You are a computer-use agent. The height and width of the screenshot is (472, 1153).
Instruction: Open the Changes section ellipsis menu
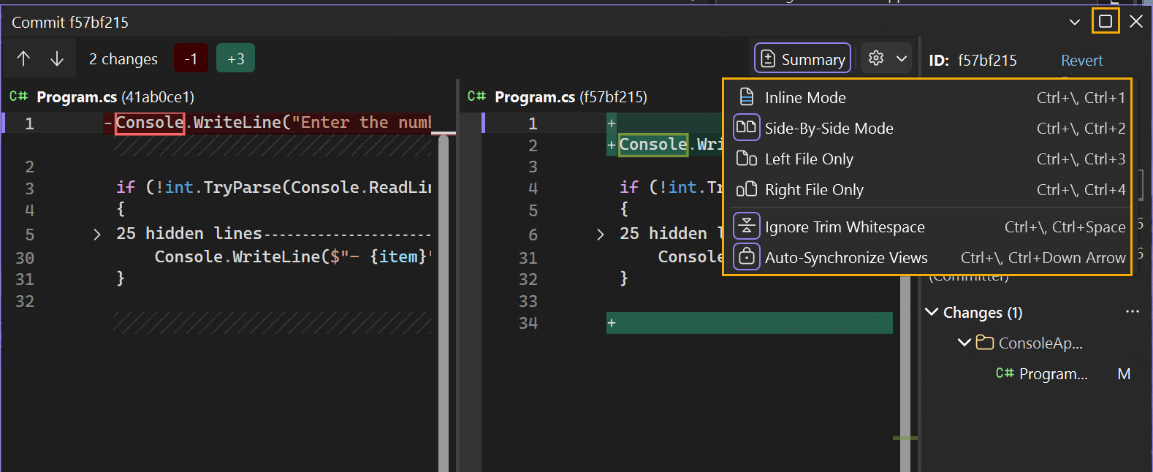(1132, 312)
